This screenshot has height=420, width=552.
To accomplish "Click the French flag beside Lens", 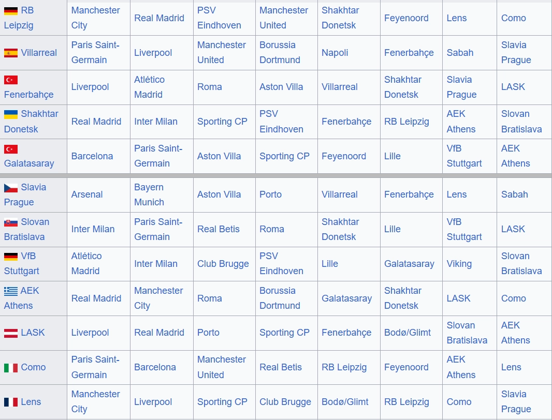I will click(x=11, y=402).
